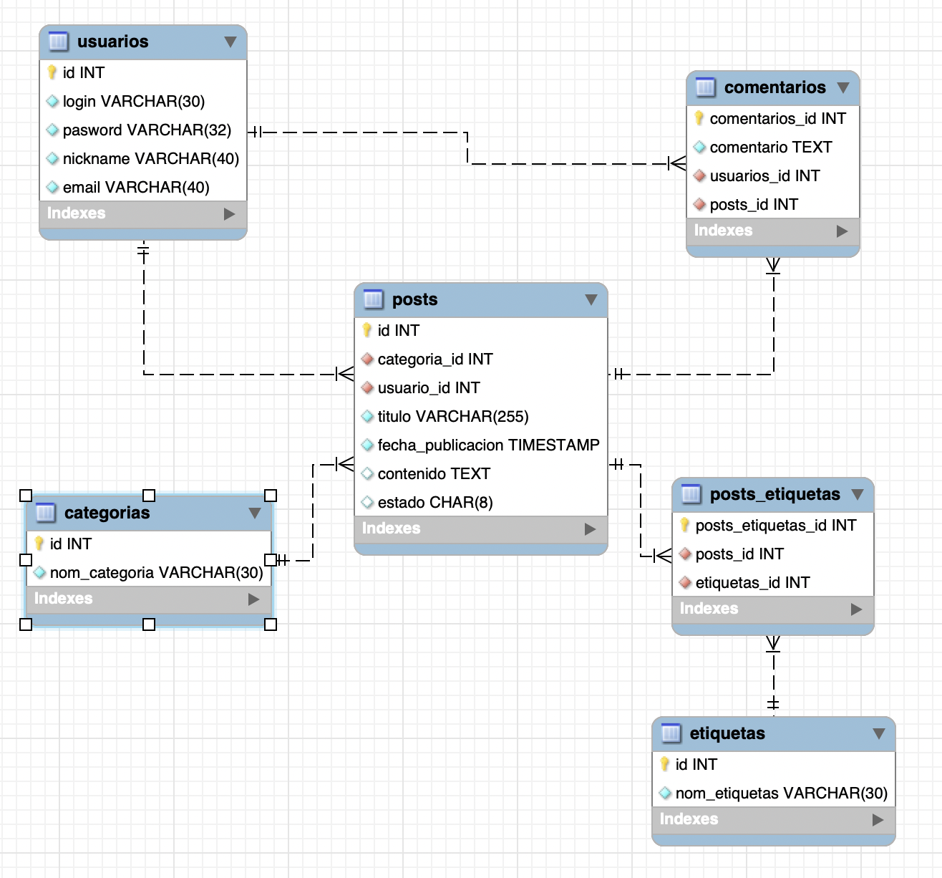Click key icon of posts id INT

tap(366, 330)
